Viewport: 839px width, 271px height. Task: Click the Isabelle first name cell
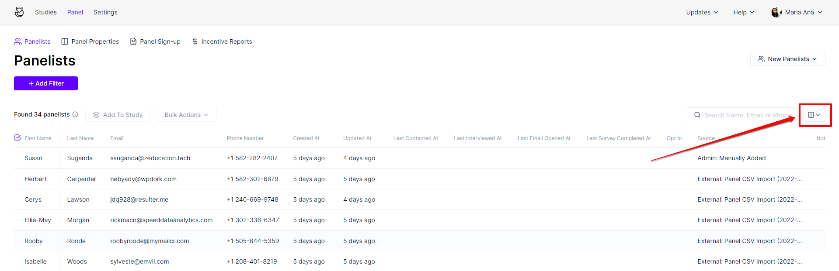click(x=35, y=261)
